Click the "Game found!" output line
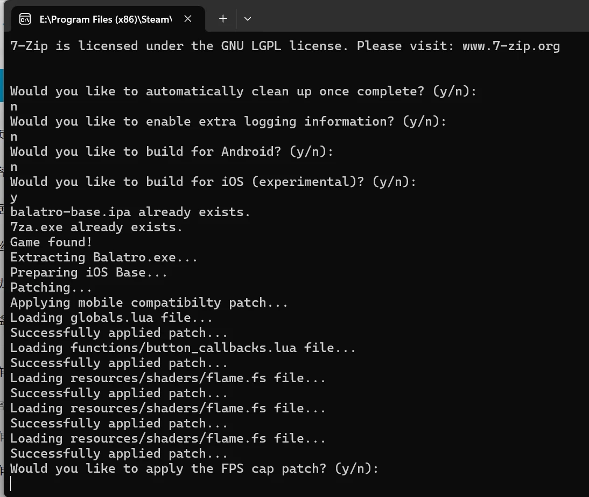Viewport: 589px width, 497px height. (51, 242)
